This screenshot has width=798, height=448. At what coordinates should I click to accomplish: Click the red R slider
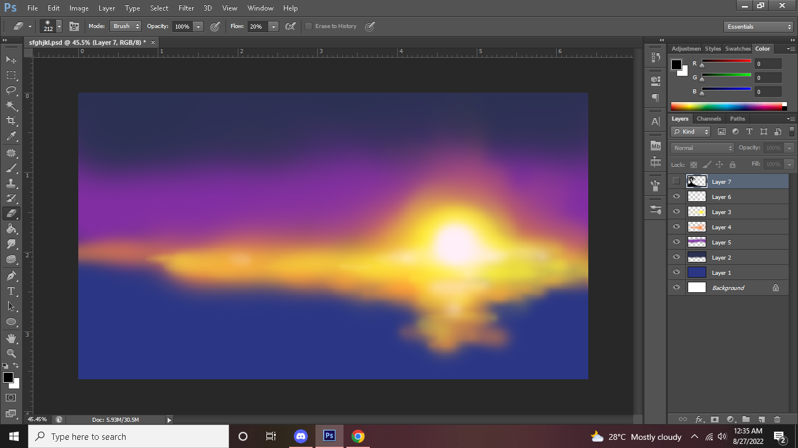(726, 61)
